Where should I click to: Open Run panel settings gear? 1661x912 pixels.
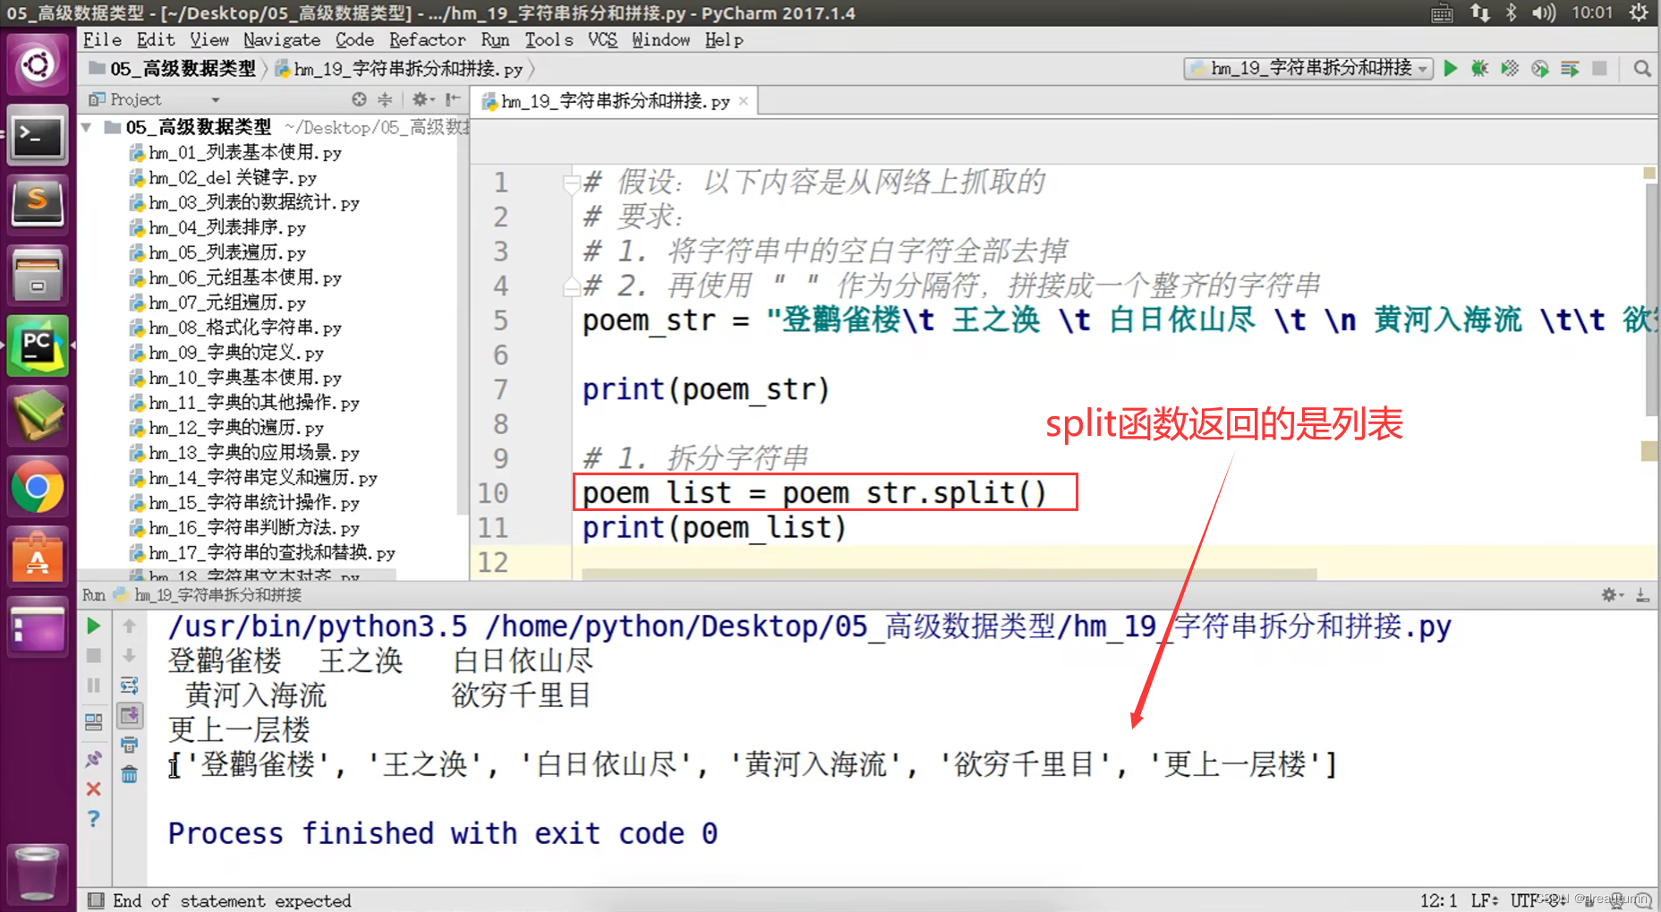click(x=1610, y=595)
